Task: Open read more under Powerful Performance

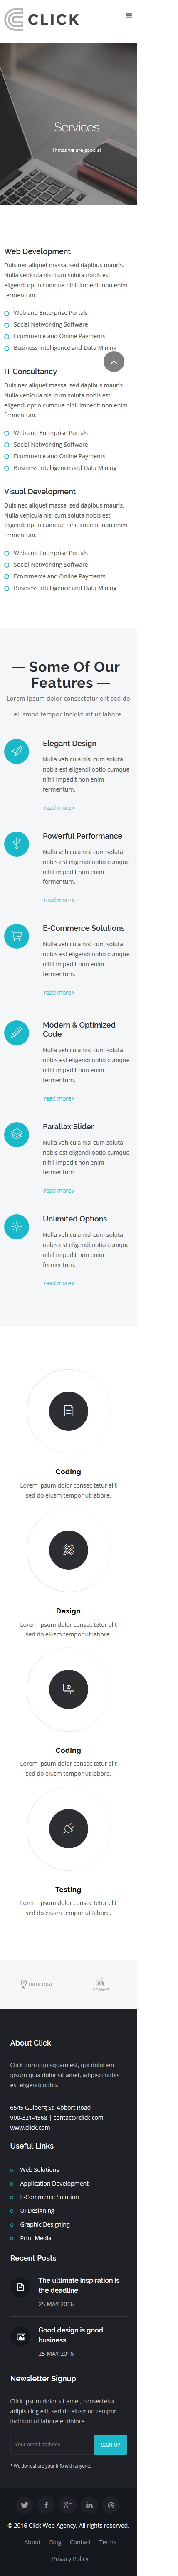Action: [x=58, y=900]
